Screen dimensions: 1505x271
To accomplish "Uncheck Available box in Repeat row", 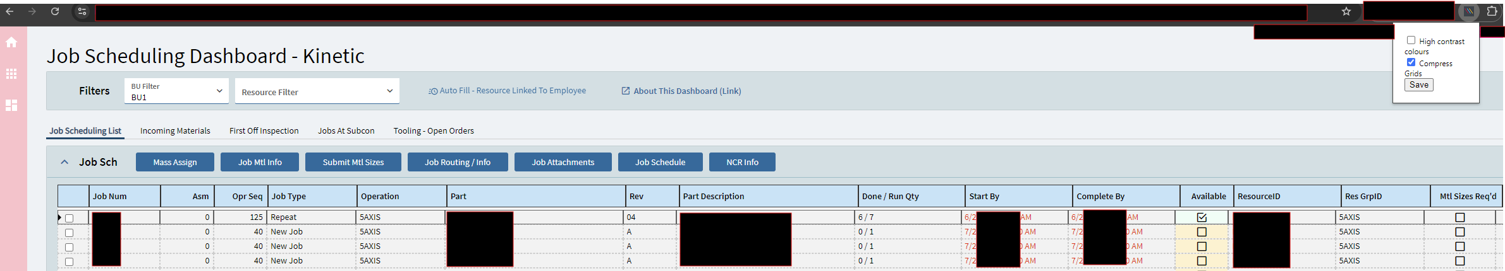I will pos(1202,217).
